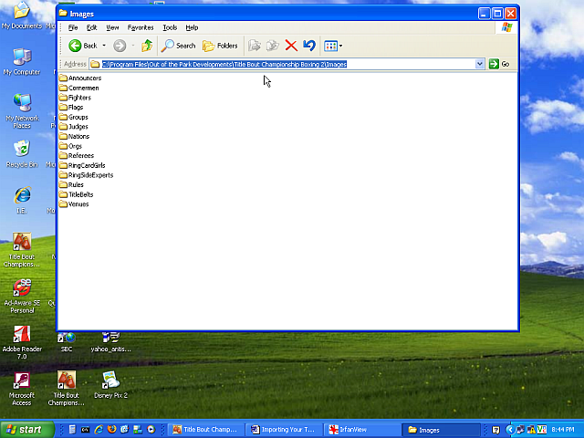Open the View menu

112,27
